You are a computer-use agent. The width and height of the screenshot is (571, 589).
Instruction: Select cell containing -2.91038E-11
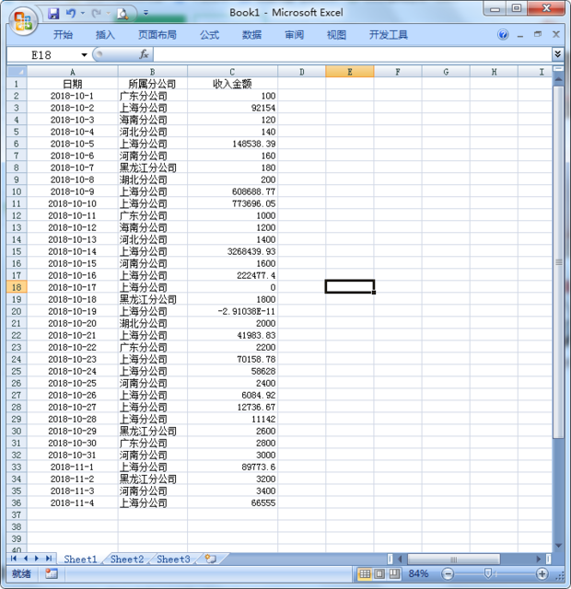(x=232, y=311)
